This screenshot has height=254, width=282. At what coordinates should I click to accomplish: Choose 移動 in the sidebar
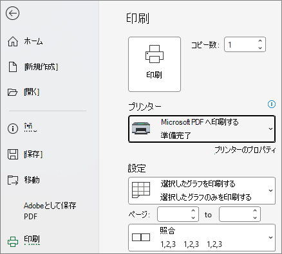click(32, 180)
